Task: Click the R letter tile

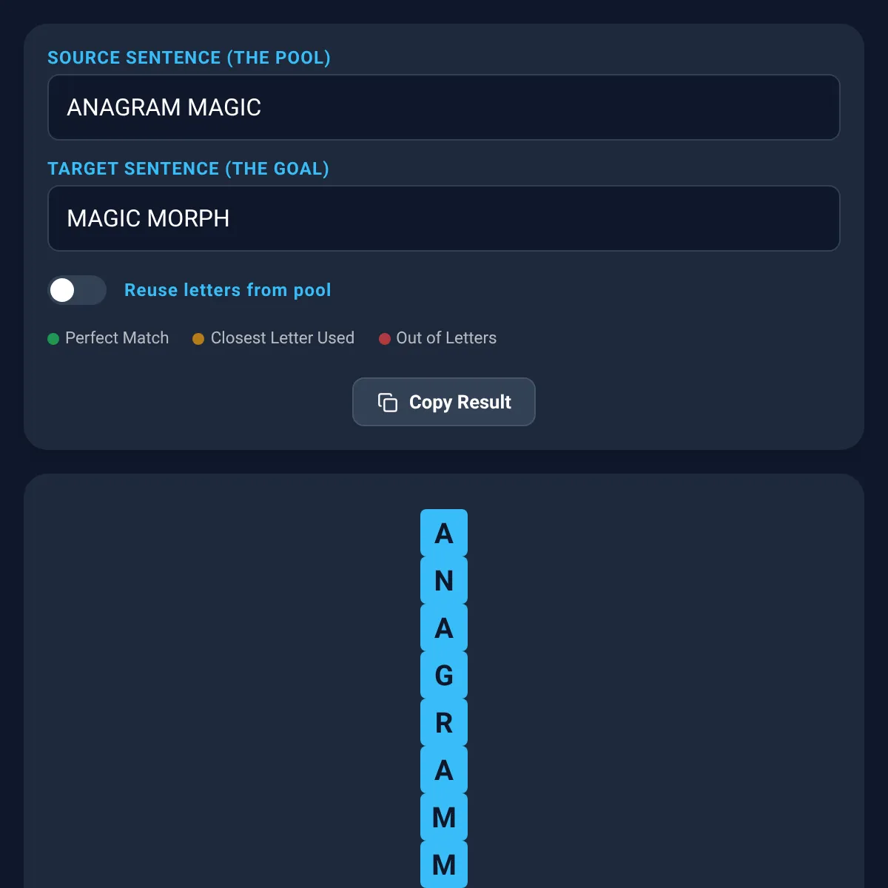Action: tap(444, 722)
